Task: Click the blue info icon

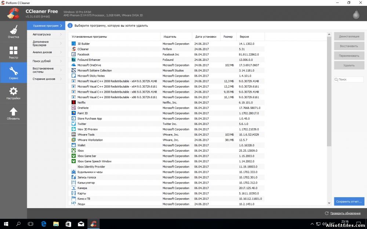Action: [70, 26]
